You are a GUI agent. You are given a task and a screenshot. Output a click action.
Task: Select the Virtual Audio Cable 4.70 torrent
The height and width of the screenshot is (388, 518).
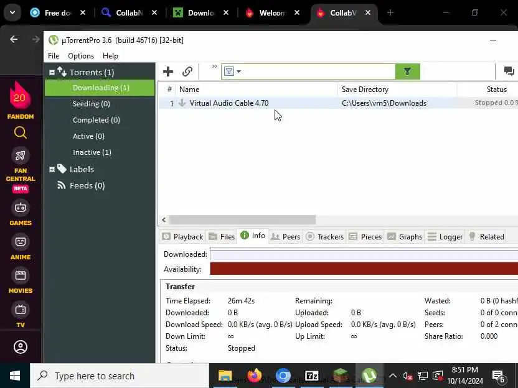pyautogui.click(x=229, y=103)
